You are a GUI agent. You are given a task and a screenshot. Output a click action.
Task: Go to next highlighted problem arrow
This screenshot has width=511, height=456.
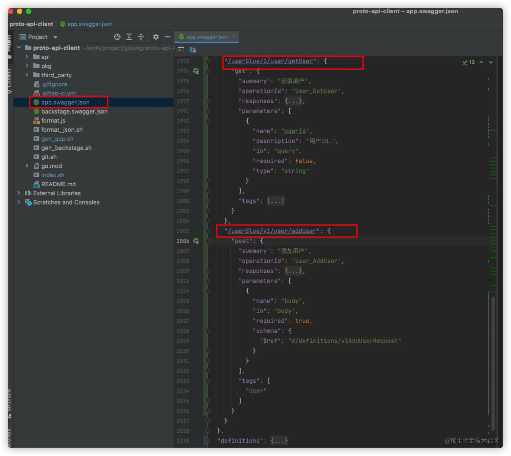[491, 62]
